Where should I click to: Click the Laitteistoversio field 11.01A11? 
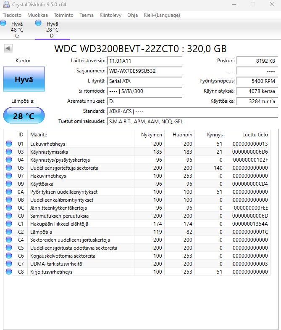[144, 61]
